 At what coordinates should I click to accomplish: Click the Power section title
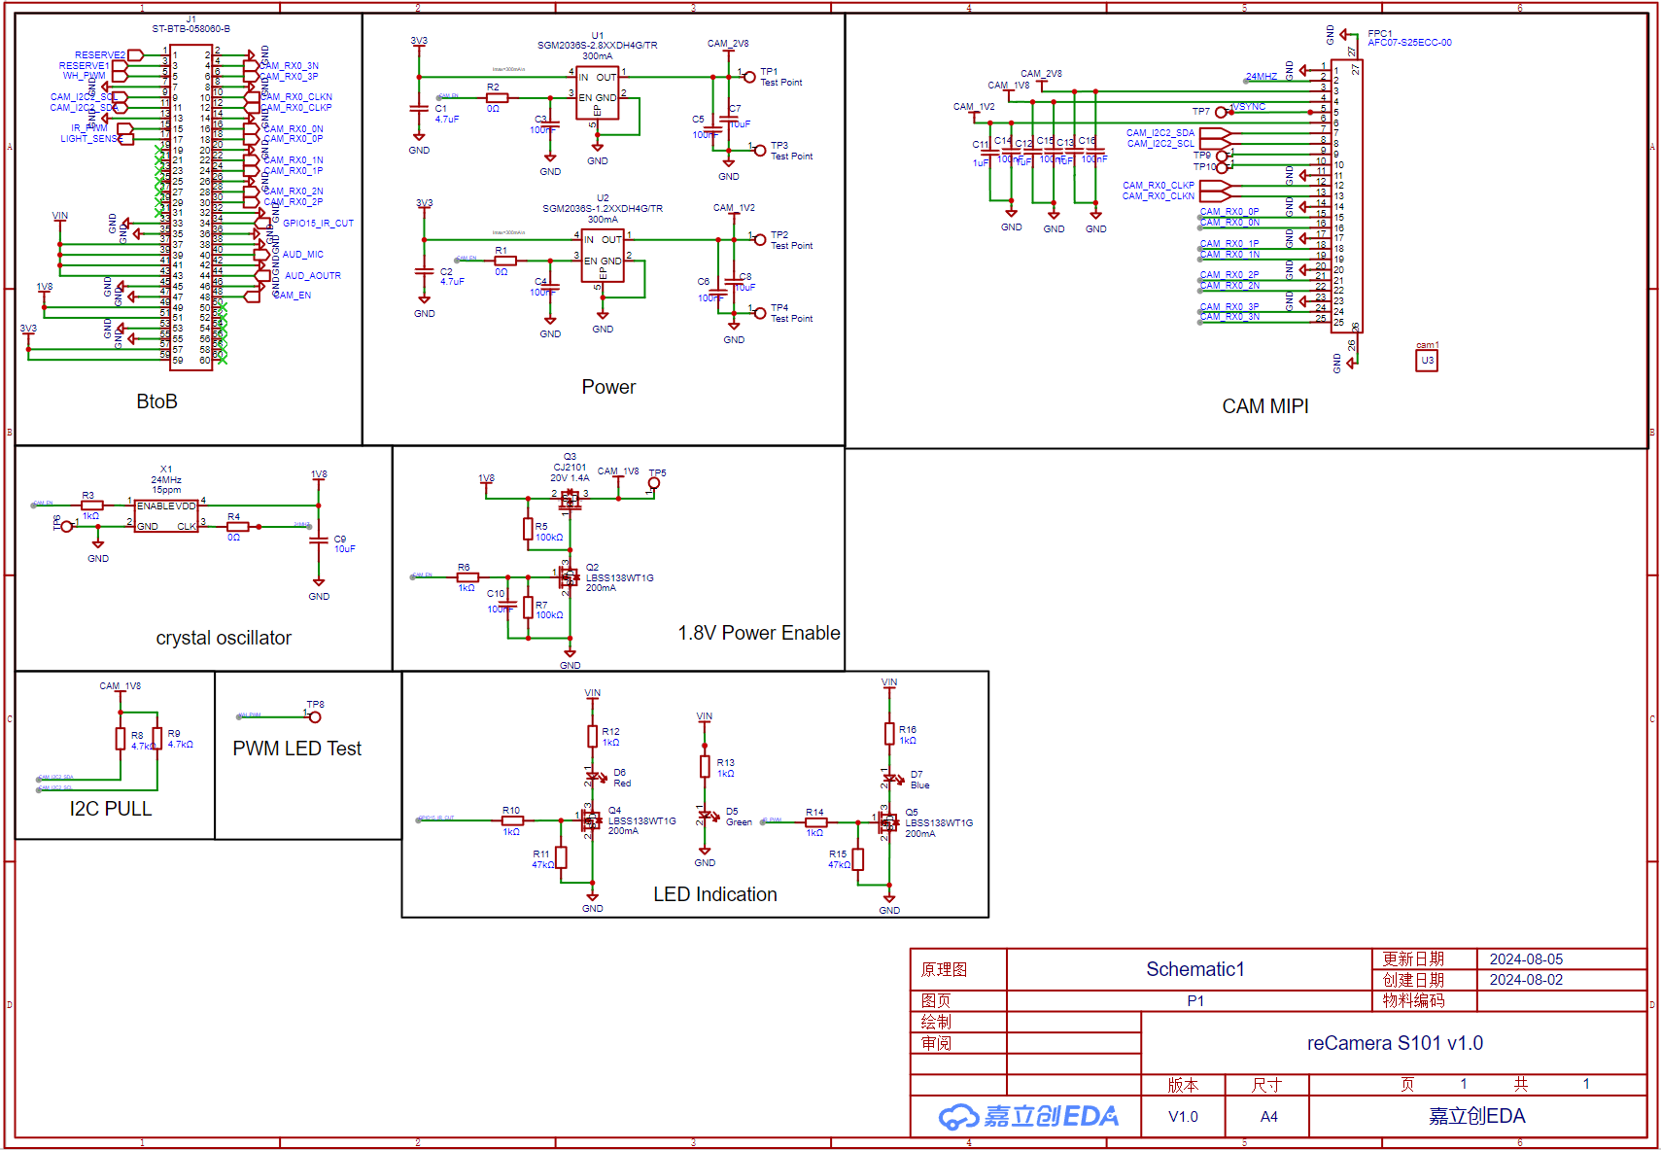point(608,387)
